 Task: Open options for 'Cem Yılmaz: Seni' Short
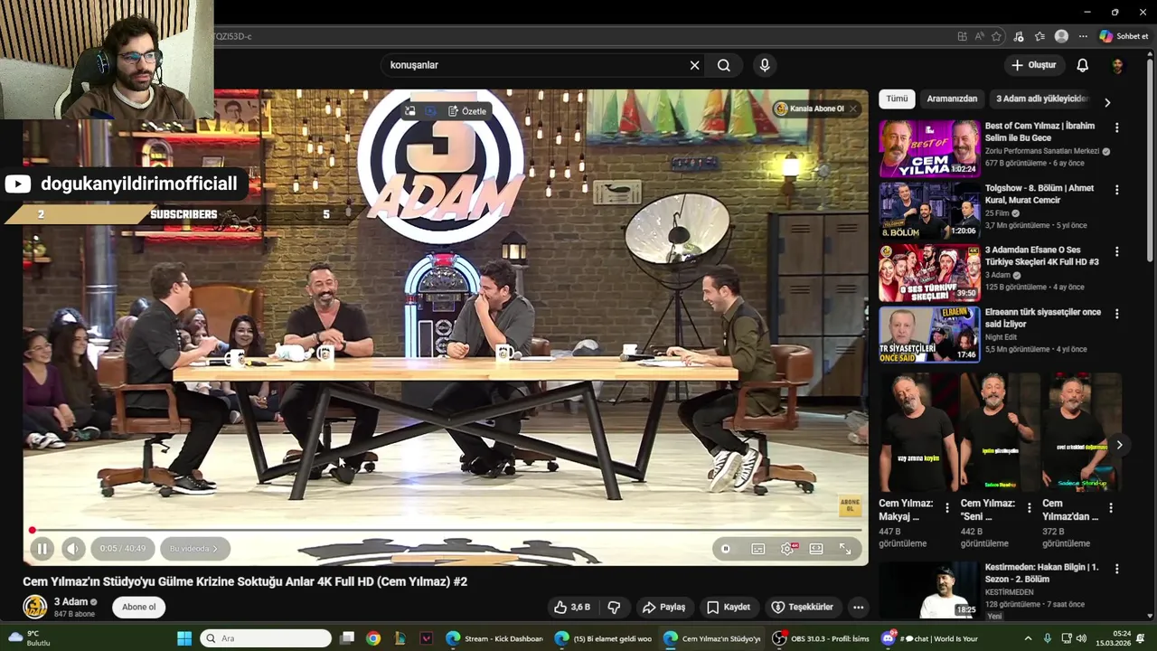pyautogui.click(x=1029, y=508)
